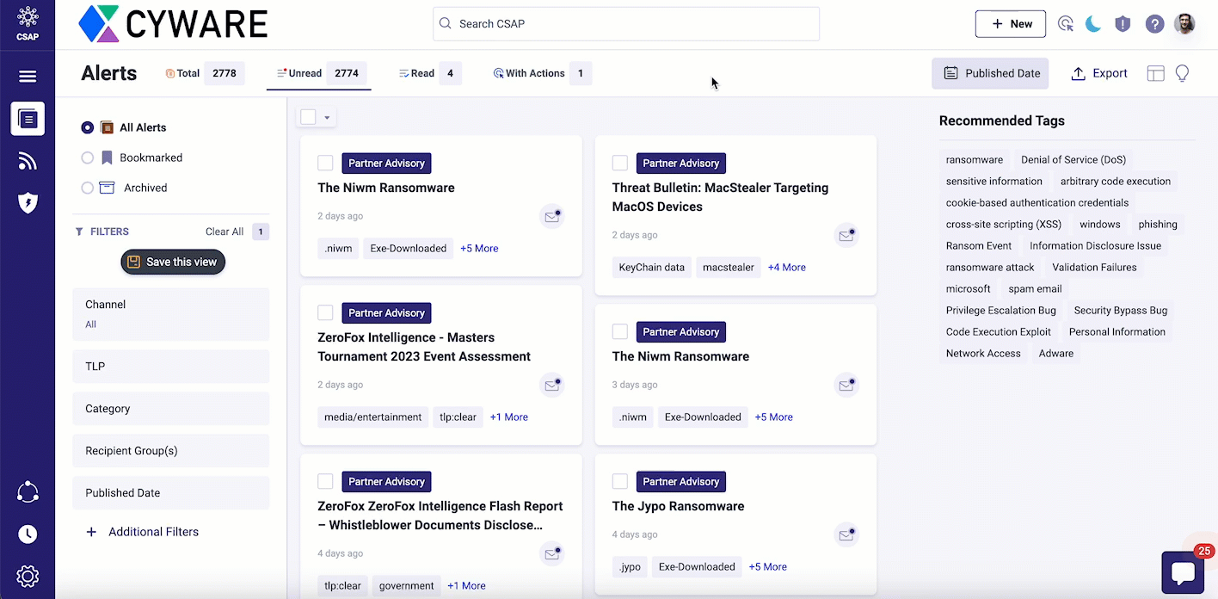Expand the Channel filter

pos(170,313)
